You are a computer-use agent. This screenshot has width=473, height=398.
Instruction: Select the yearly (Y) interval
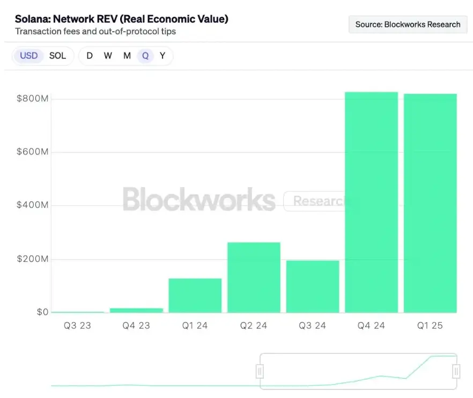point(162,56)
